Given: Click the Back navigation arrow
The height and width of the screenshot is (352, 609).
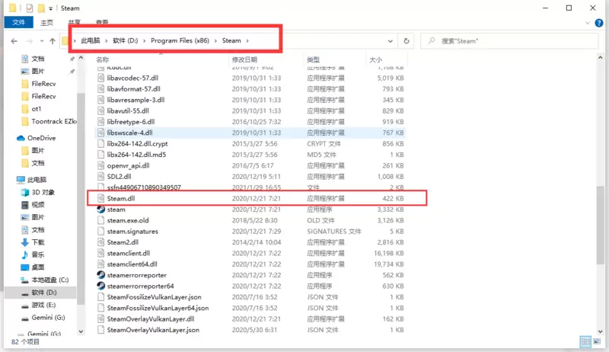Looking at the screenshot, I should tap(14, 41).
